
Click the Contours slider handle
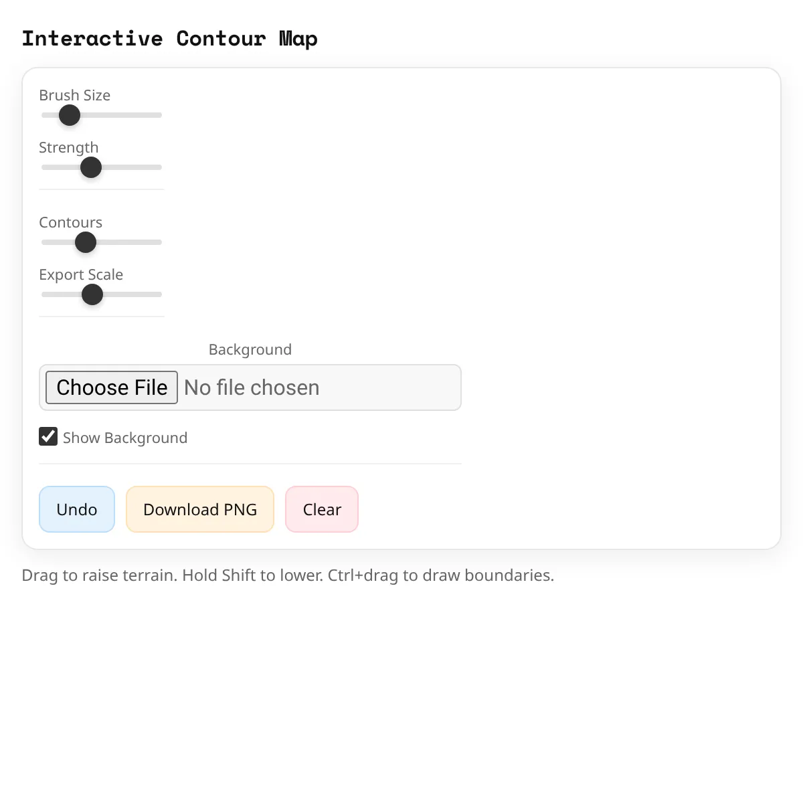click(x=86, y=242)
